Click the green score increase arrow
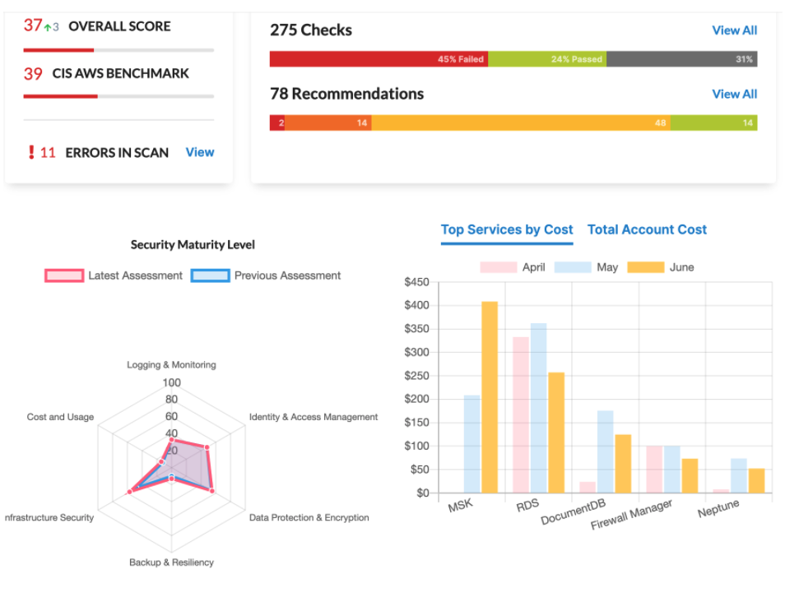The width and height of the screenshot is (799, 597). click(x=48, y=27)
